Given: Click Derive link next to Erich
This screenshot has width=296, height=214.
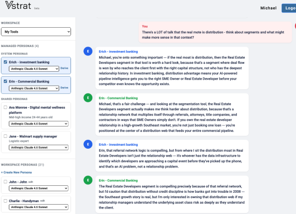Looking at the screenshot, I should click(x=64, y=69).
